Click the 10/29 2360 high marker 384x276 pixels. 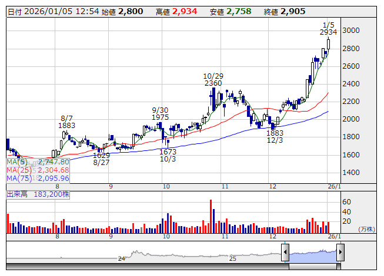(213, 80)
